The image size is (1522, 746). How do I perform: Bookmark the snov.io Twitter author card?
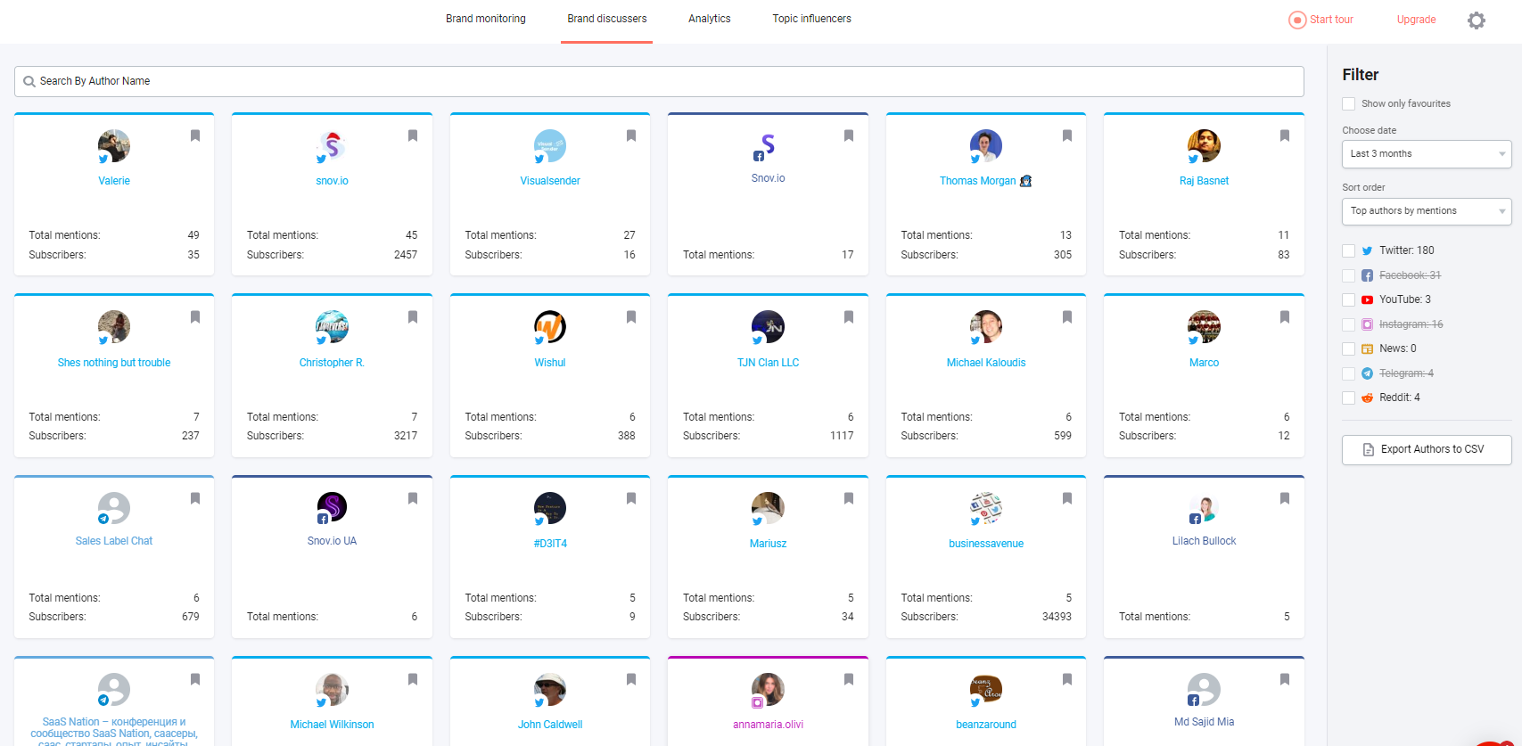pos(413,135)
